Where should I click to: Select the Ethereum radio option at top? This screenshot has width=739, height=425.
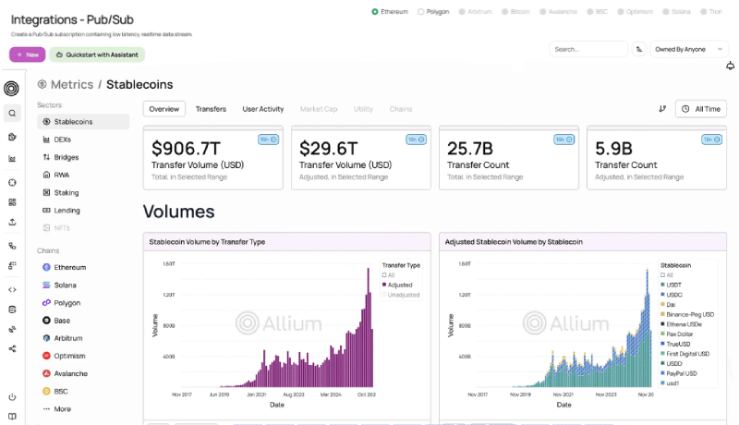[374, 12]
